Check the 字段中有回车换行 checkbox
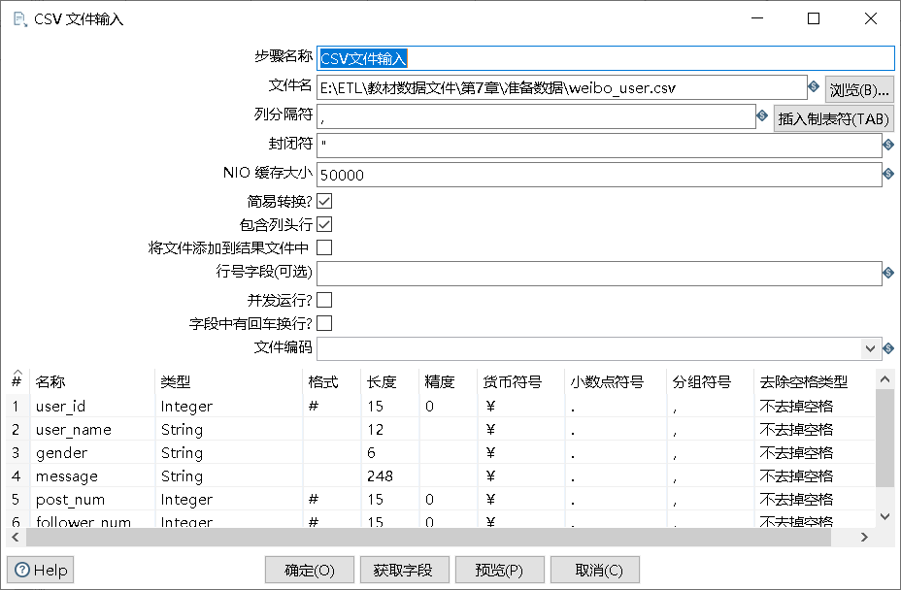The height and width of the screenshot is (590, 901). tap(324, 323)
